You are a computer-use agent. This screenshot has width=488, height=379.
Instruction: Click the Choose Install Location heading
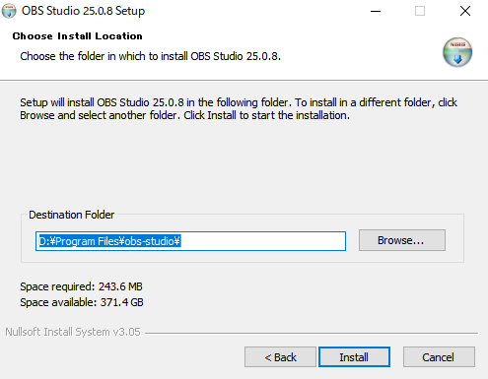pyautogui.click(x=78, y=36)
